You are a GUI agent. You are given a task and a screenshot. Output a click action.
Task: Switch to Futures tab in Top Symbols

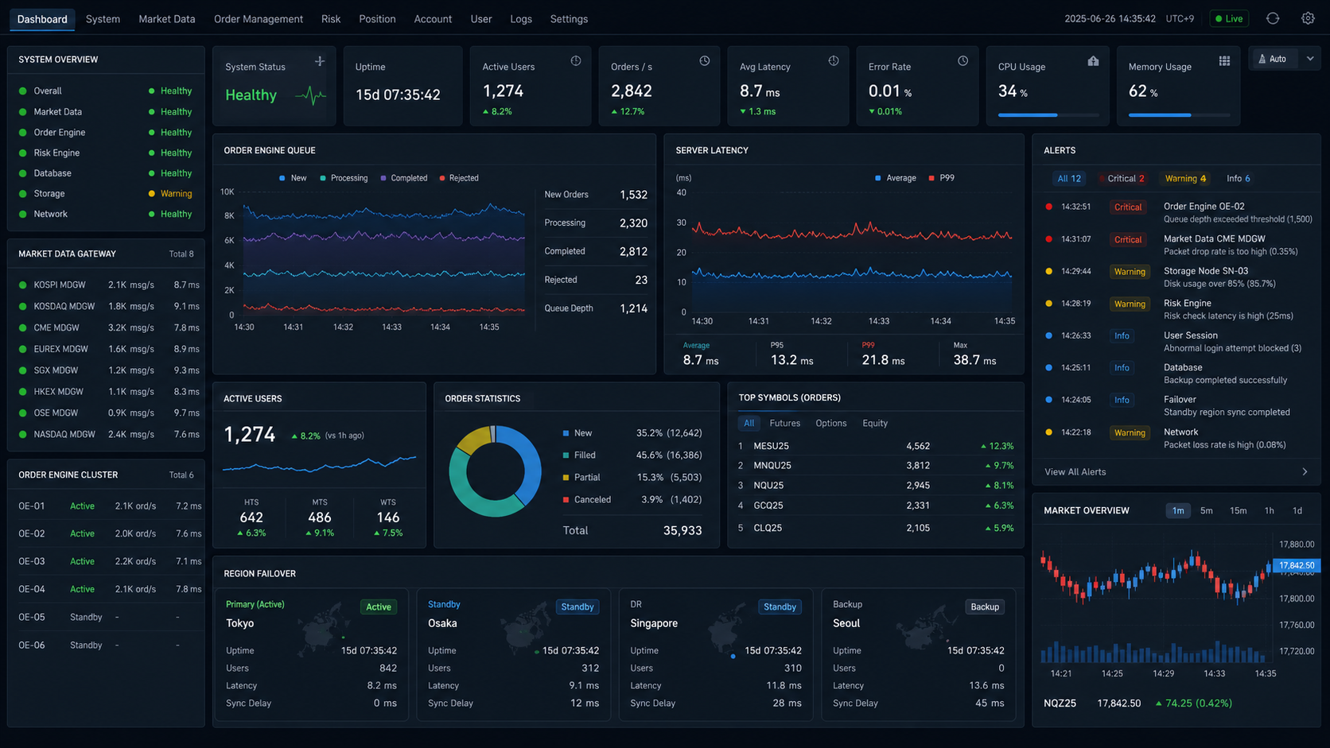click(x=784, y=423)
